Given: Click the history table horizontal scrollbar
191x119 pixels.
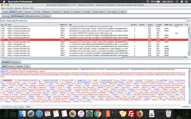Looking at the screenshot, I should point(63,57).
